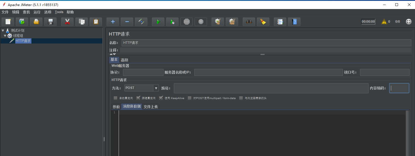Image resolution: width=415 pixels, height=156 pixels.
Task: Copy the selected element toolbar icon
Action: click(x=81, y=22)
